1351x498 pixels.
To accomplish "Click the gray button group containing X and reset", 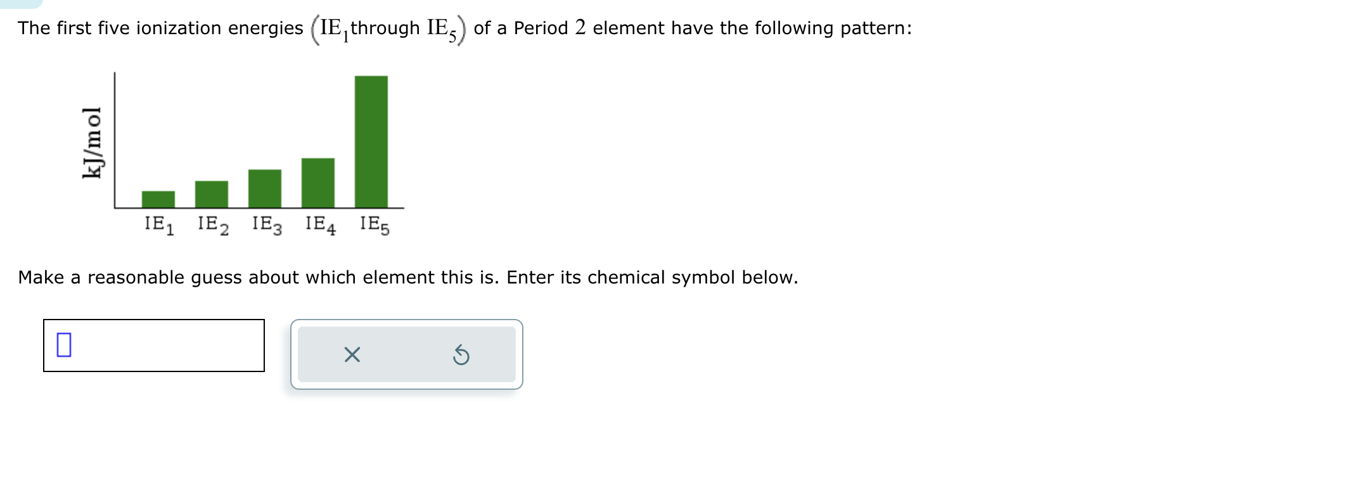I will pos(406,355).
